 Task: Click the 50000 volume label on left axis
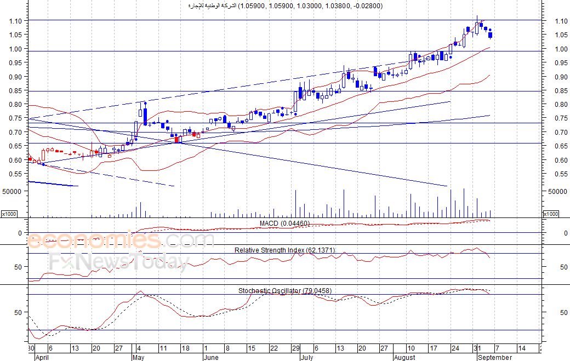pyautogui.click(x=12, y=191)
